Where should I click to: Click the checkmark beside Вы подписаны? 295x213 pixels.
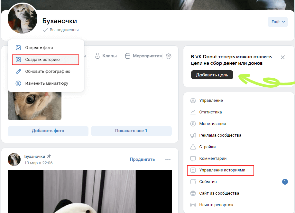(45, 30)
